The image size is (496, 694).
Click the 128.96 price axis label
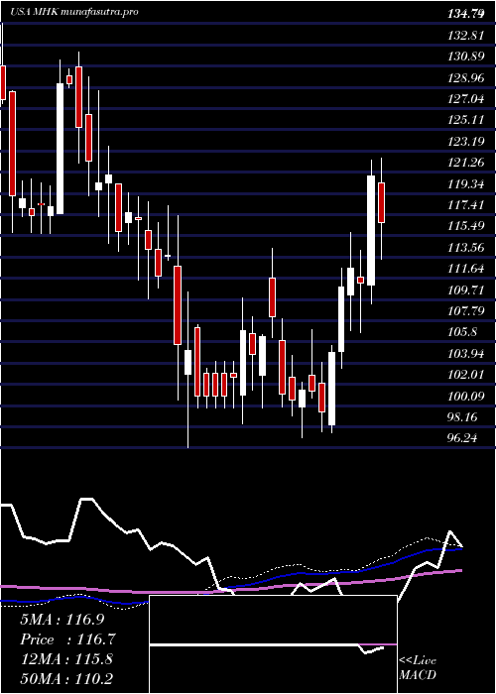click(x=465, y=77)
